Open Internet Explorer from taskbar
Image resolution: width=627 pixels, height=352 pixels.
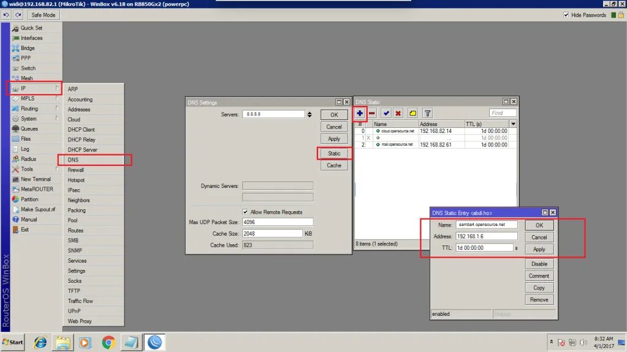(40, 342)
